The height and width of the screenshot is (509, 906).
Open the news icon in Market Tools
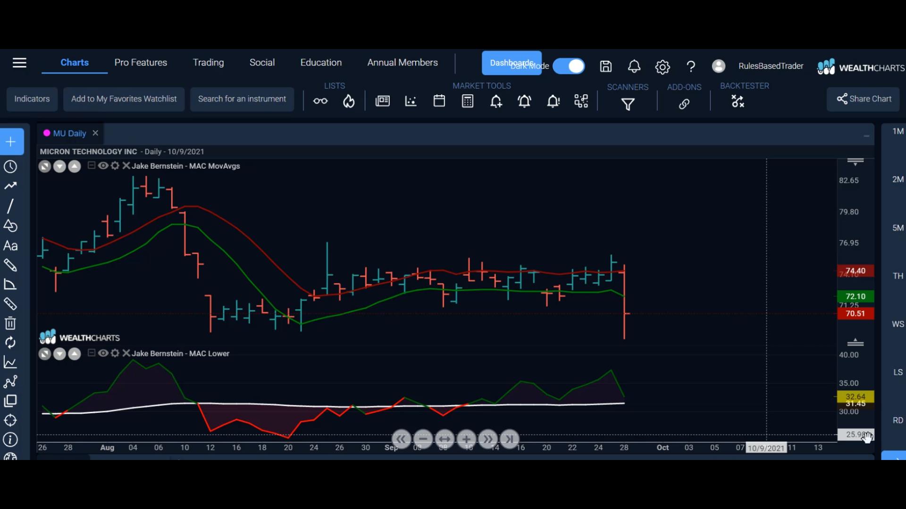(x=382, y=101)
